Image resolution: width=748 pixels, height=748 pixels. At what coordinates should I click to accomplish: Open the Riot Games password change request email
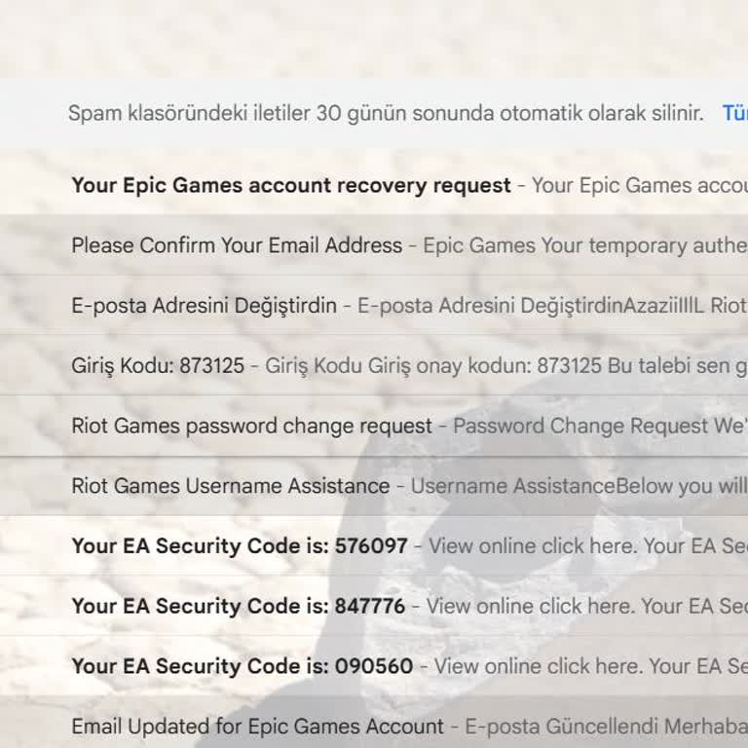[251, 426]
